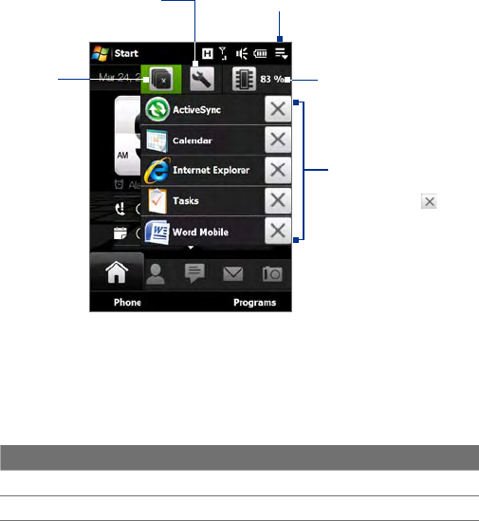Open the quick menu dropdown icon
The height and width of the screenshot is (521, 479).
point(281,53)
